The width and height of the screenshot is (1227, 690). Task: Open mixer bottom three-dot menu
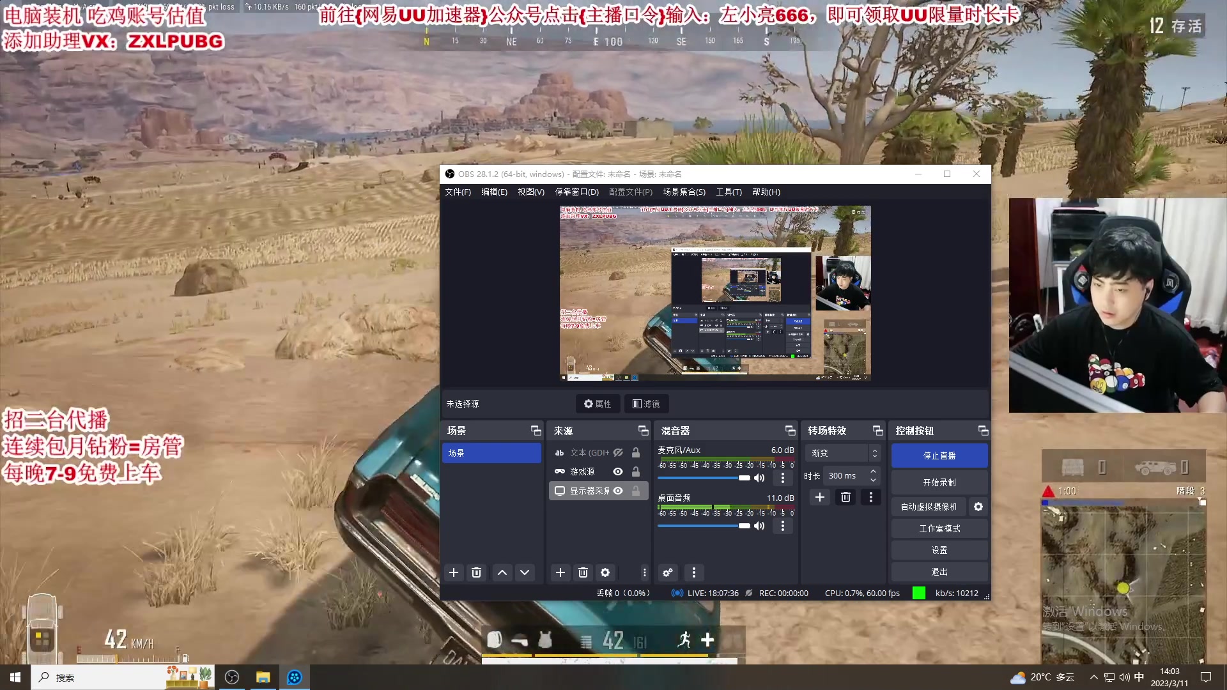[694, 572]
